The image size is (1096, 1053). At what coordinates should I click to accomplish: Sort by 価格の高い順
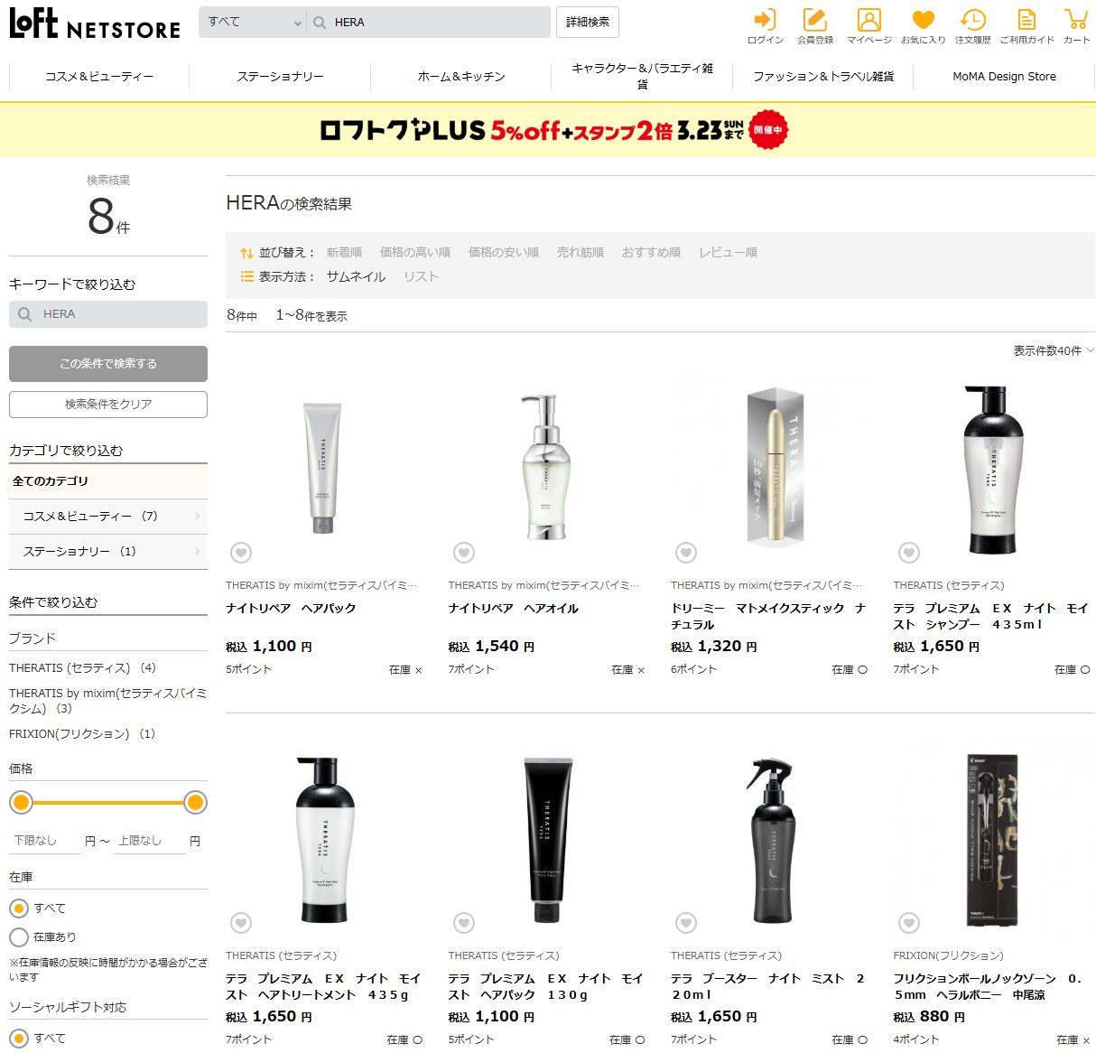coord(414,253)
